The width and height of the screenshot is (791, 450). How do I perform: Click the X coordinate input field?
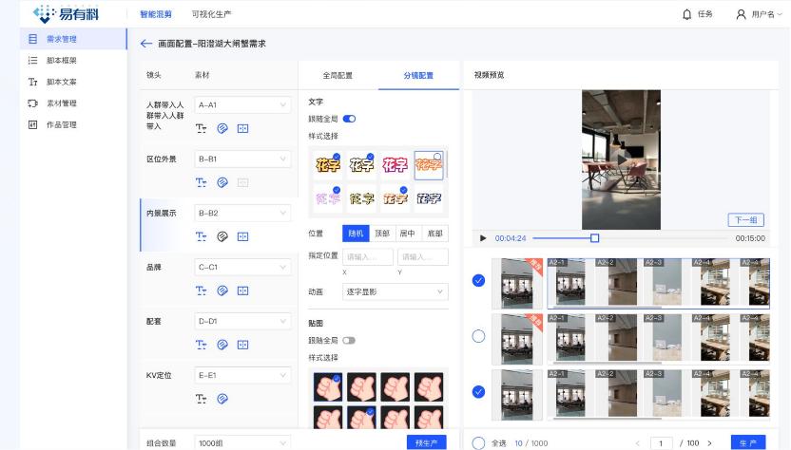368,257
